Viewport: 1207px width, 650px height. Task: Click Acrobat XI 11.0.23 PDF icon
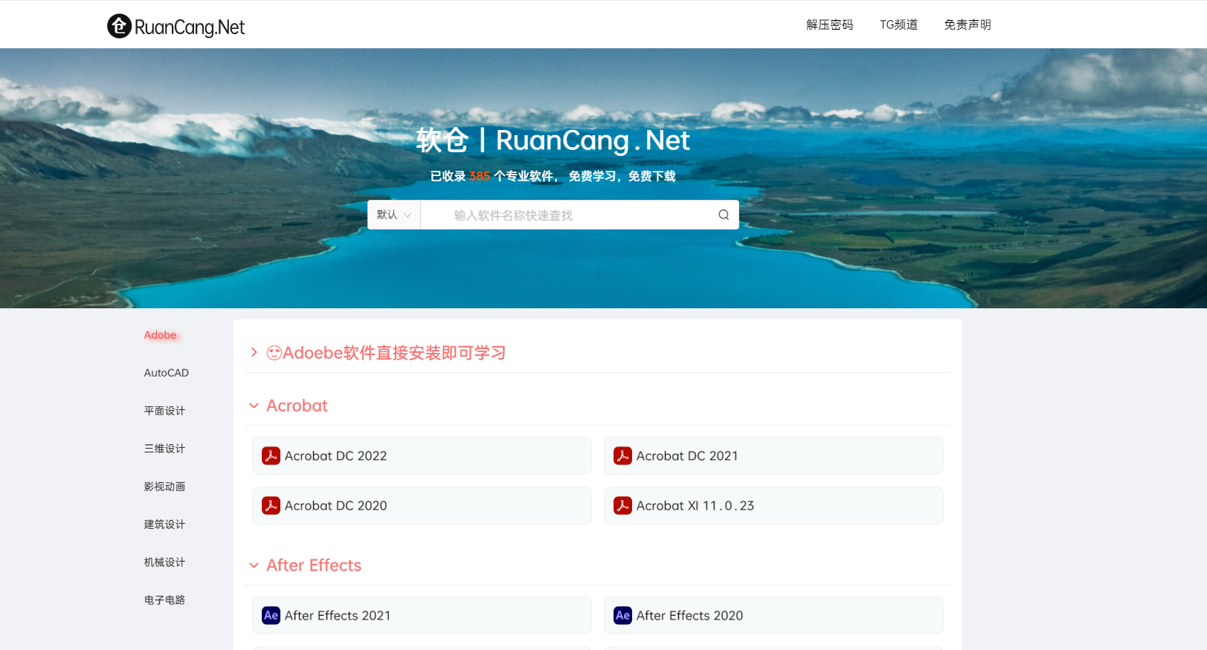point(622,506)
